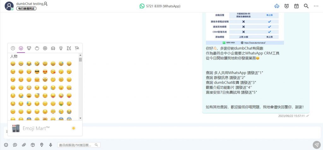The width and height of the screenshot is (323, 150).
Task: Insert the first grinning face emoji
Action: click(13, 64)
